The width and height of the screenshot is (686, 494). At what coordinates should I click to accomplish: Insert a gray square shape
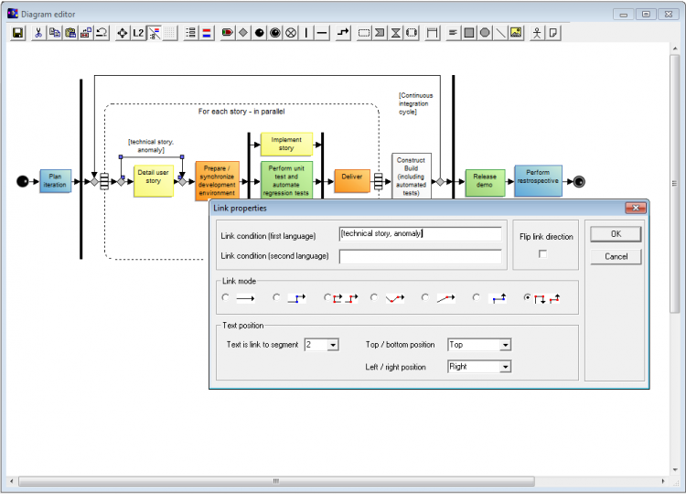pyautogui.click(x=469, y=33)
